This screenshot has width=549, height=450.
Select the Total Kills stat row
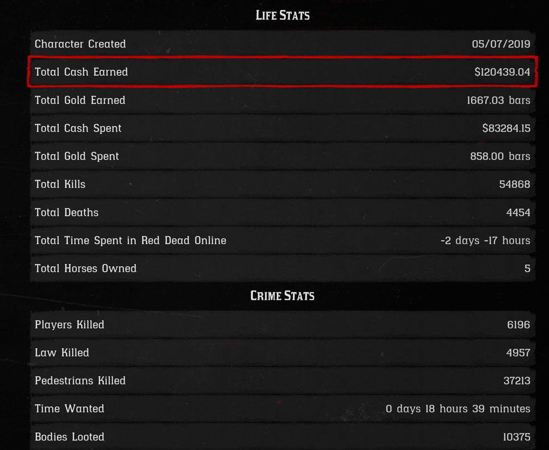(282, 184)
